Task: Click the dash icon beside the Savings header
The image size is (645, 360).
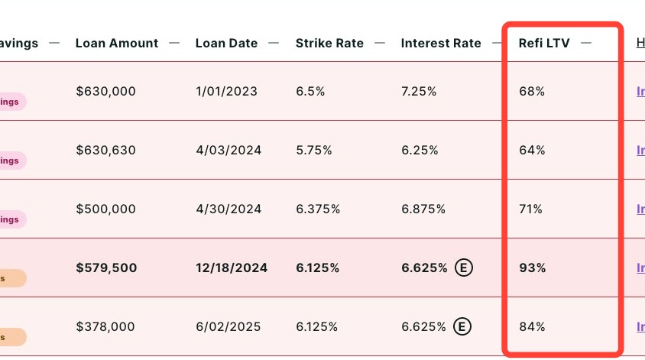Action: coord(54,44)
